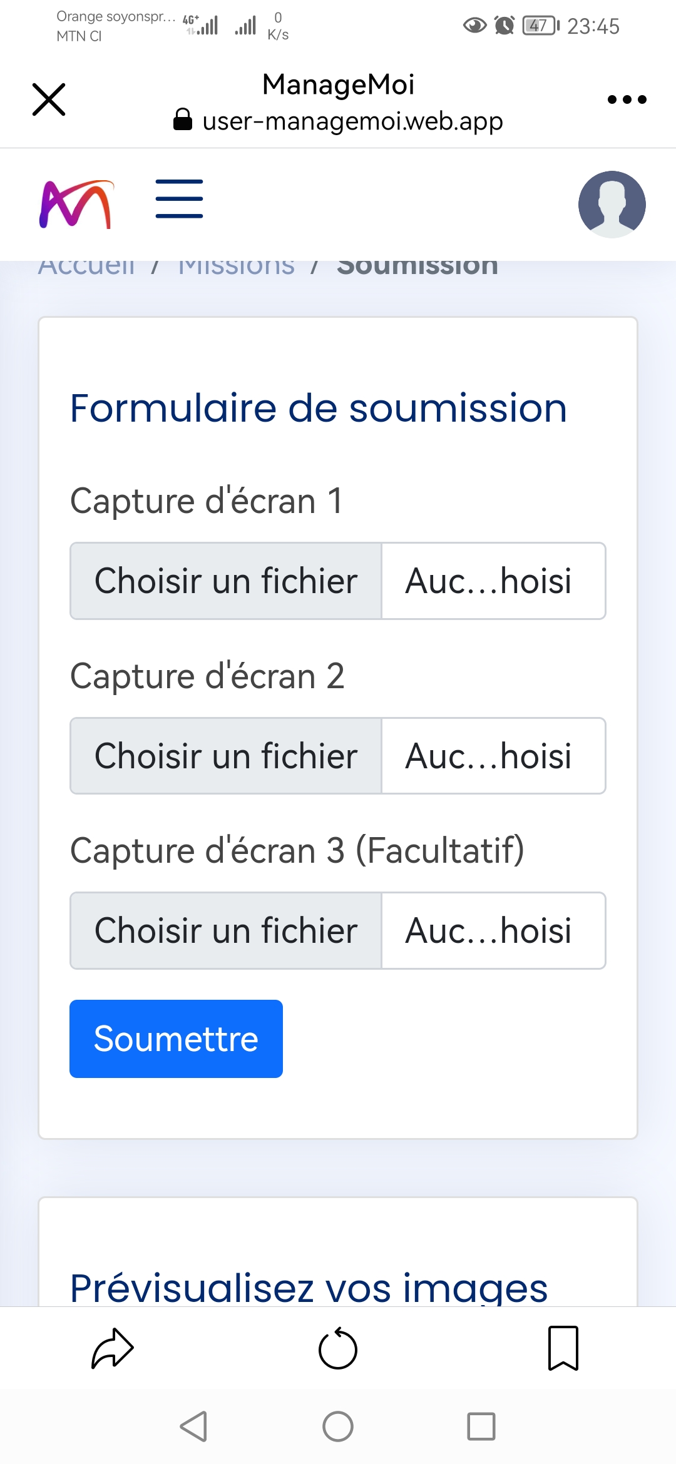Screen dimensions: 676x1464
Task: Open Android recent apps square
Action: click(481, 1426)
